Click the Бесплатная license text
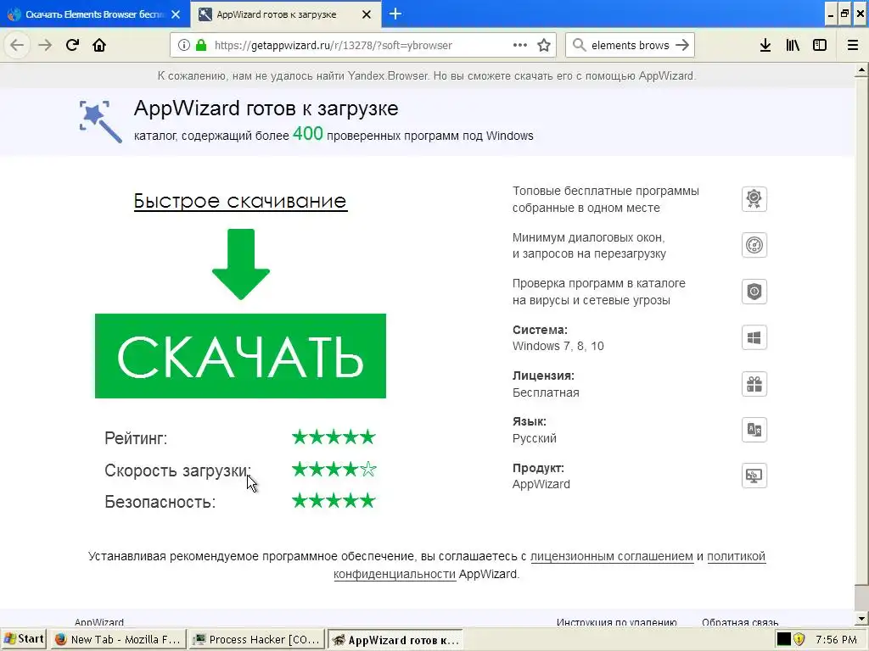 click(x=546, y=392)
